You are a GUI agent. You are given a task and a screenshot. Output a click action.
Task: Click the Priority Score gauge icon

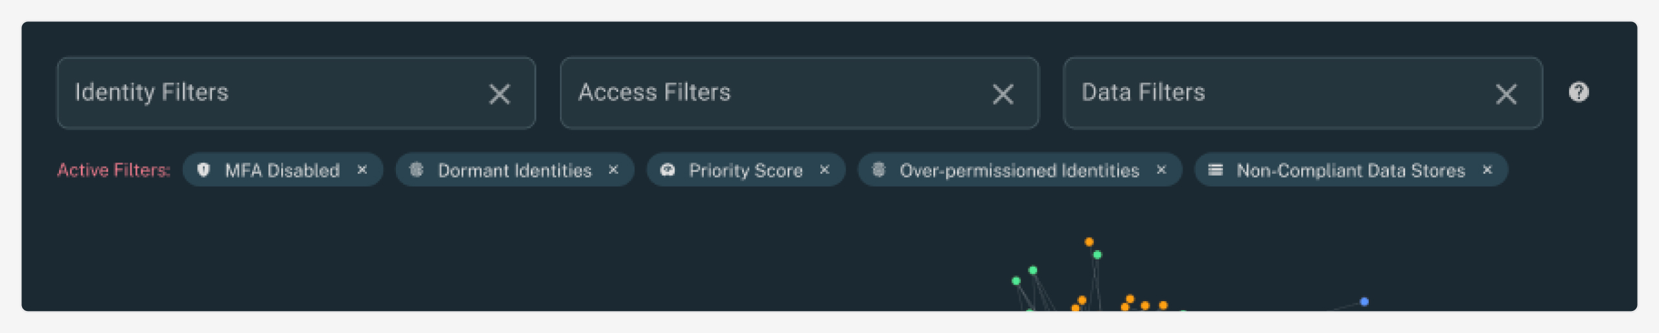pyautogui.click(x=667, y=170)
